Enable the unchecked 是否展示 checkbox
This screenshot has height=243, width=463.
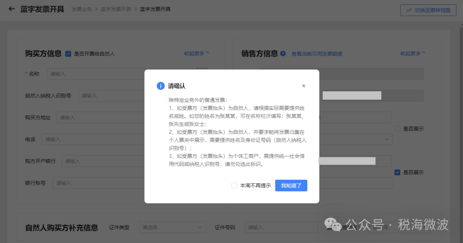click(397, 129)
